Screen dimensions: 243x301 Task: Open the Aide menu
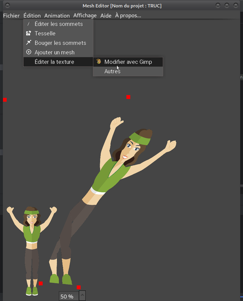106,15
